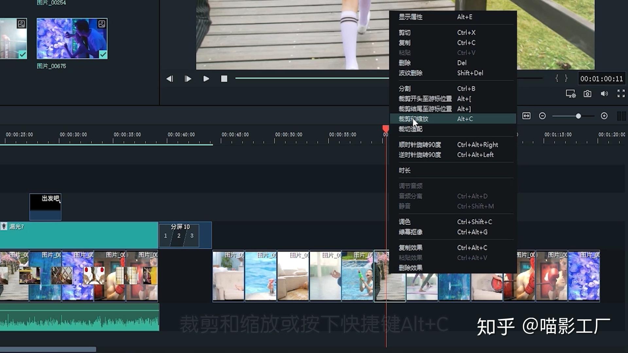This screenshot has height=353, width=628.
Task: Select media thumbnail 图片_00675
Action: 72,39
